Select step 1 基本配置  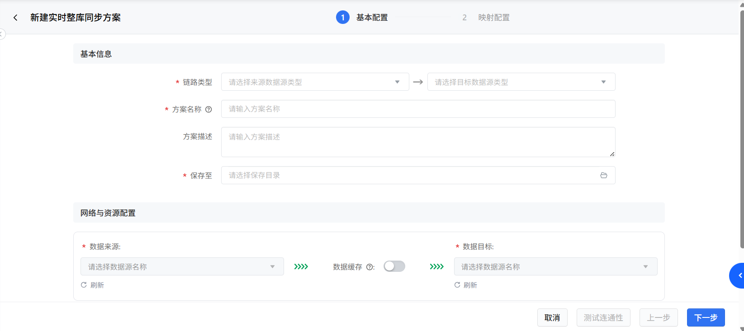pyautogui.click(x=362, y=18)
